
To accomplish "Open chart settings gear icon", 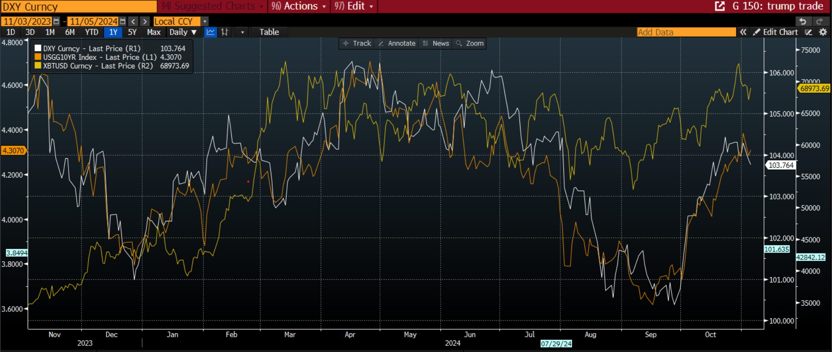I will pos(823,32).
